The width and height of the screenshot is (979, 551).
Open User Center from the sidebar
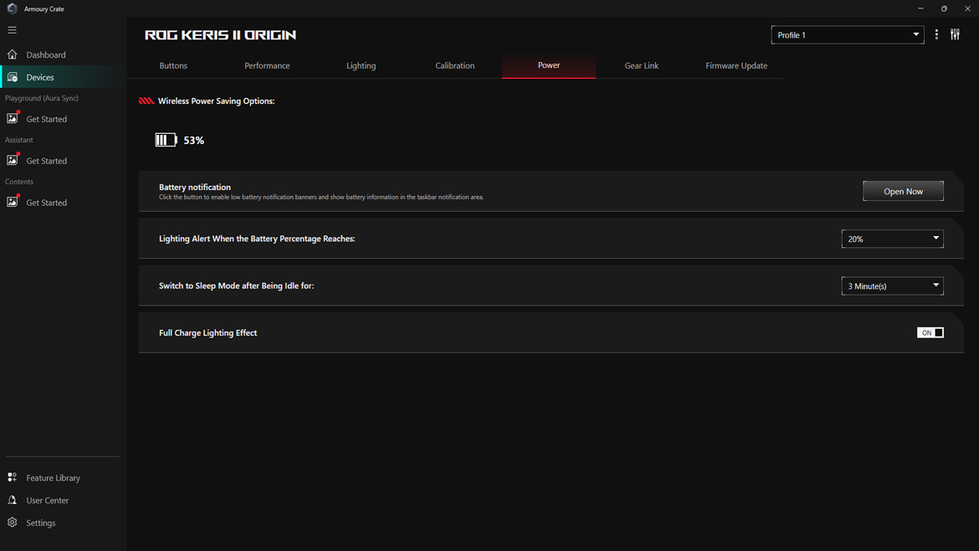48,501
